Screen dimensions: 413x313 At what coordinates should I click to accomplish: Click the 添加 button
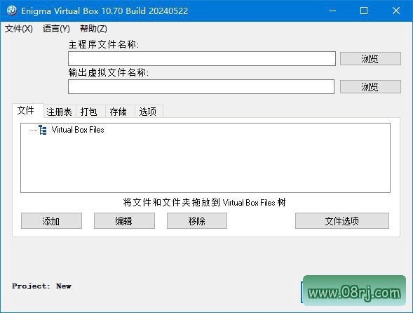pos(51,220)
